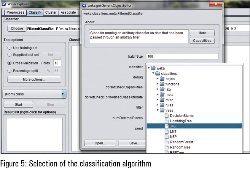Choose the Percentage split radio button
This screenshot has width=250, height=170.
(9, 71)
